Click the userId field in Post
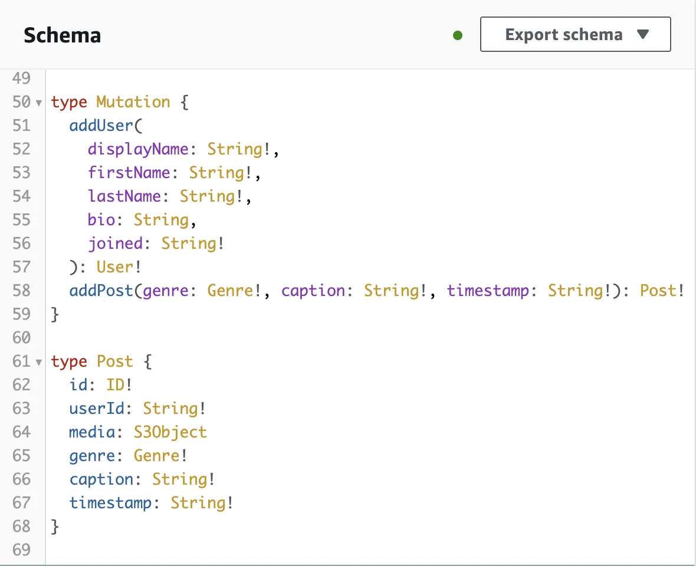Viewport: 696px width, 566px height. pyautogui.click(x=96, y=409)
